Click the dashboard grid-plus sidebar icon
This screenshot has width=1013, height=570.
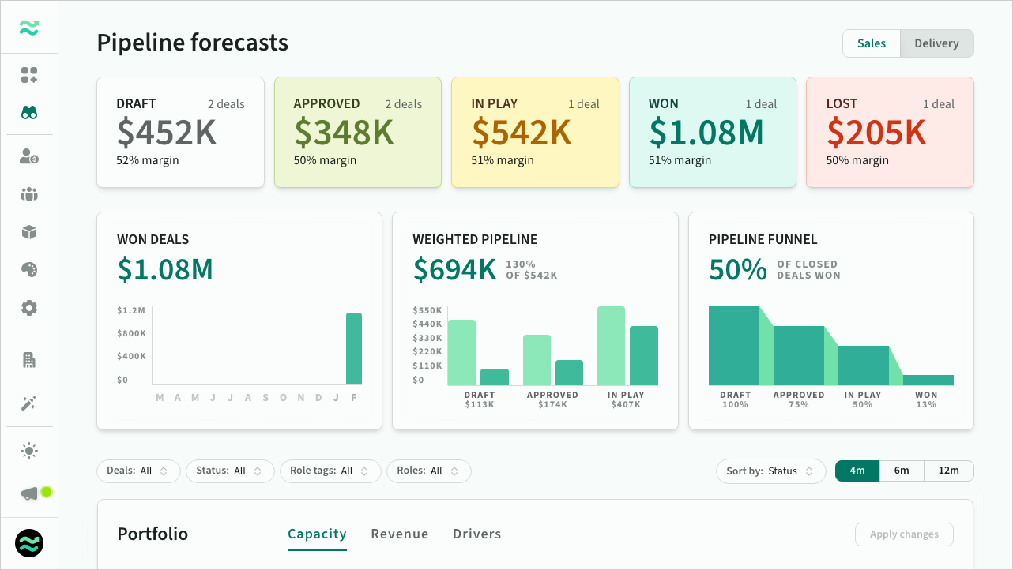(29, 76)
